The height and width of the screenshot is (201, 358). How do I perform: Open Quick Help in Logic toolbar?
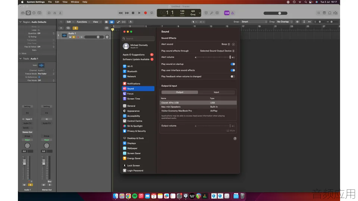34,13
